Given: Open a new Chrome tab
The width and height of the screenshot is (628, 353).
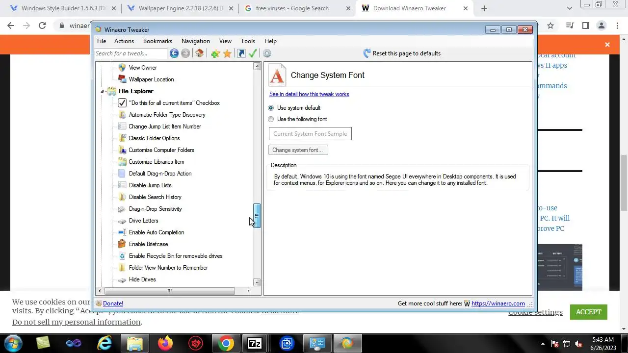Looking at the screenshot, I should click(x=484, y=8).
